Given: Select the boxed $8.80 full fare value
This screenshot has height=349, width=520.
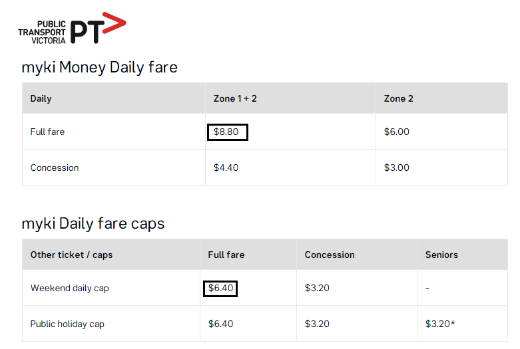Looking at the screenshot, I should [228, 132].
